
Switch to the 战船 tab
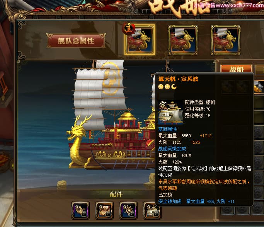pyautogui.click(x=236, y=69)
